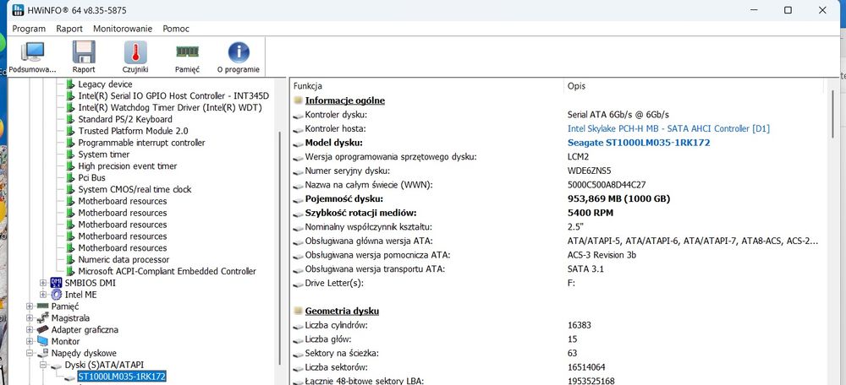Image resolution: width=846 pixels, height=385 pixels.
Task: Open Intel Skylake PCH-H SATA AHCI Controller link
Action: tap(668, 128)
